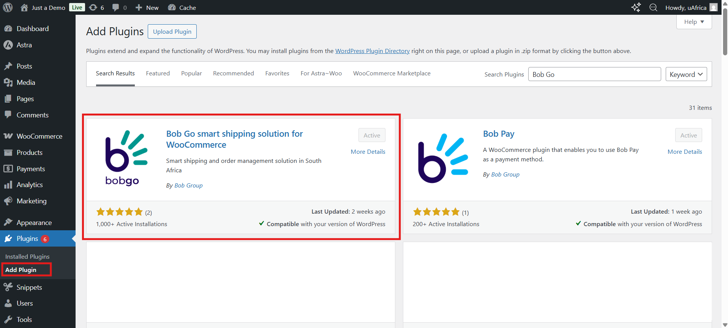
Task: Click the search magnifier icon in admin bar
Action: coord(653,8)
